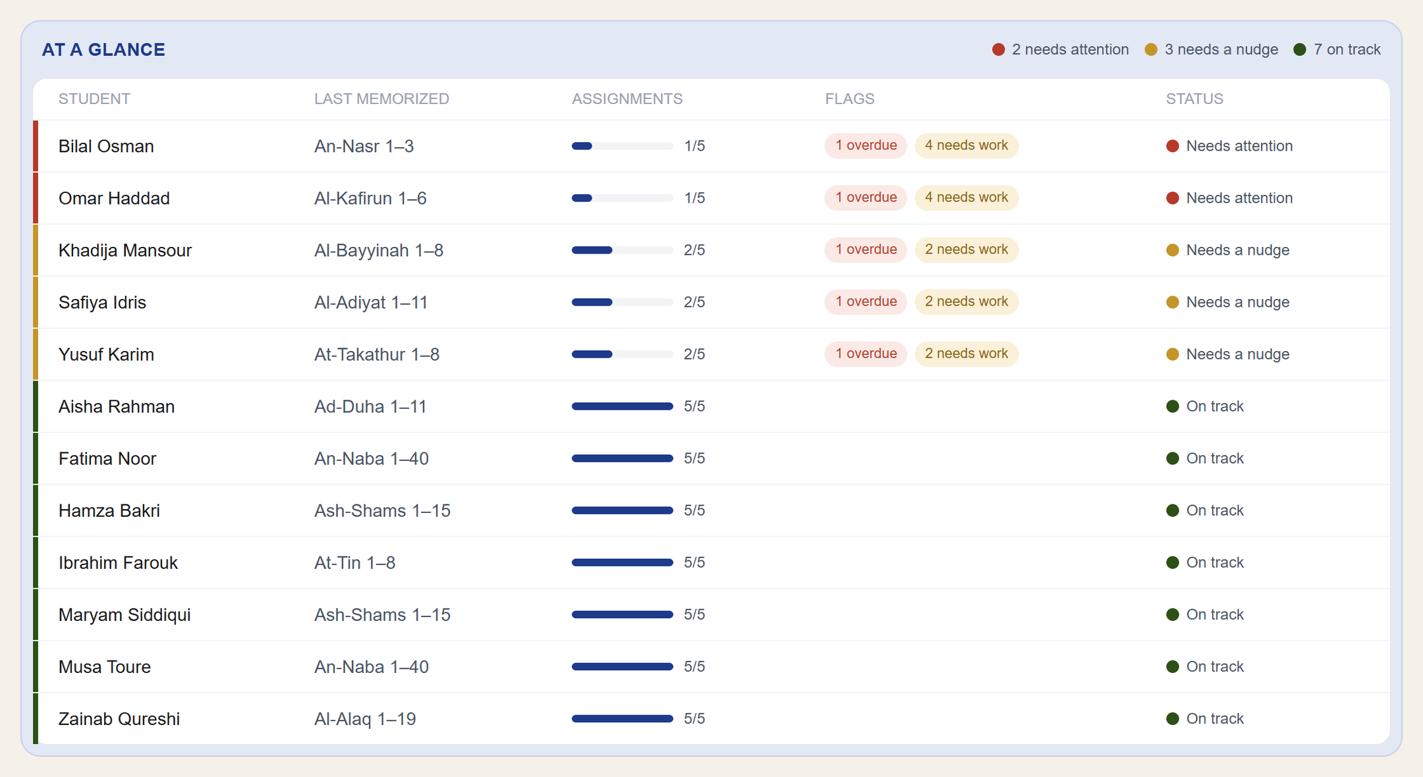1423x777 pixels.
Task: Click 'At-Tin 1–8' cell
Action: click(354, 562)
